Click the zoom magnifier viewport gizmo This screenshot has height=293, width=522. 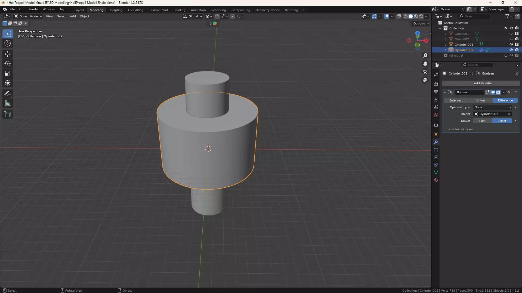tap(425, 55)
